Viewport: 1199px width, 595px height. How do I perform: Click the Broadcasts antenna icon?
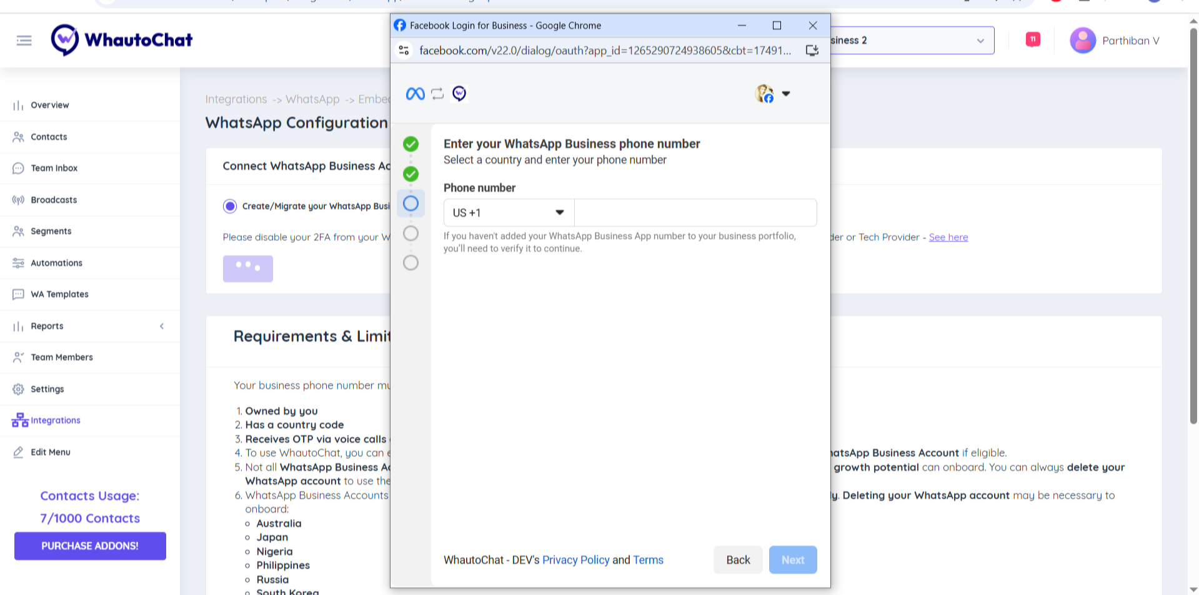18,200
